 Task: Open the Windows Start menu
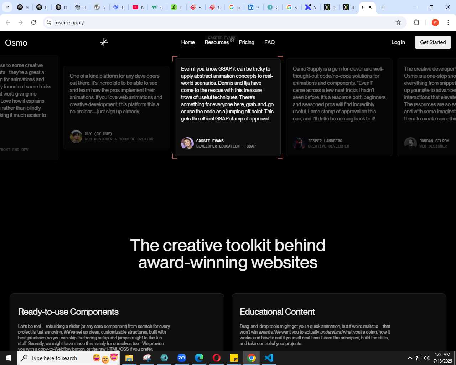coord(9,358)
